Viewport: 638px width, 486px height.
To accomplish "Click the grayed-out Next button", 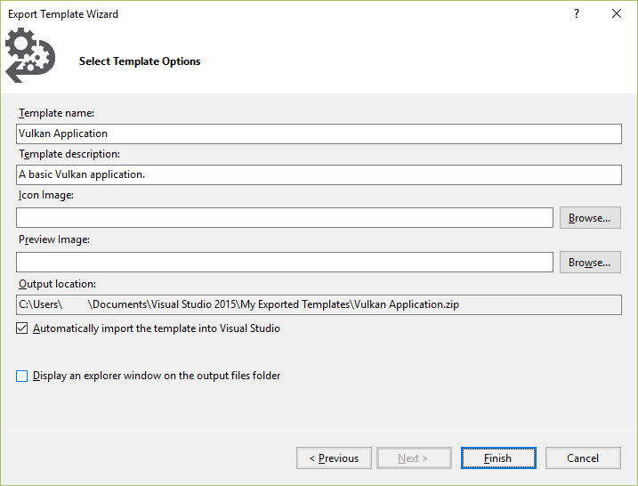I will 413,458.
